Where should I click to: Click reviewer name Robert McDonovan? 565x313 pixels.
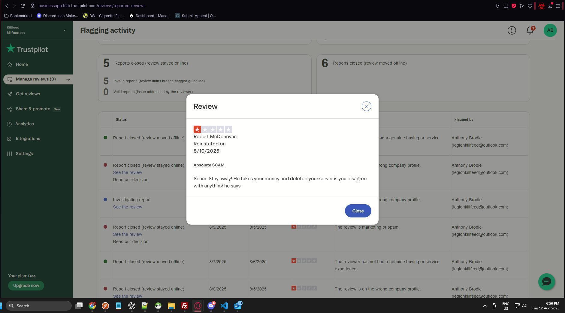215,137
